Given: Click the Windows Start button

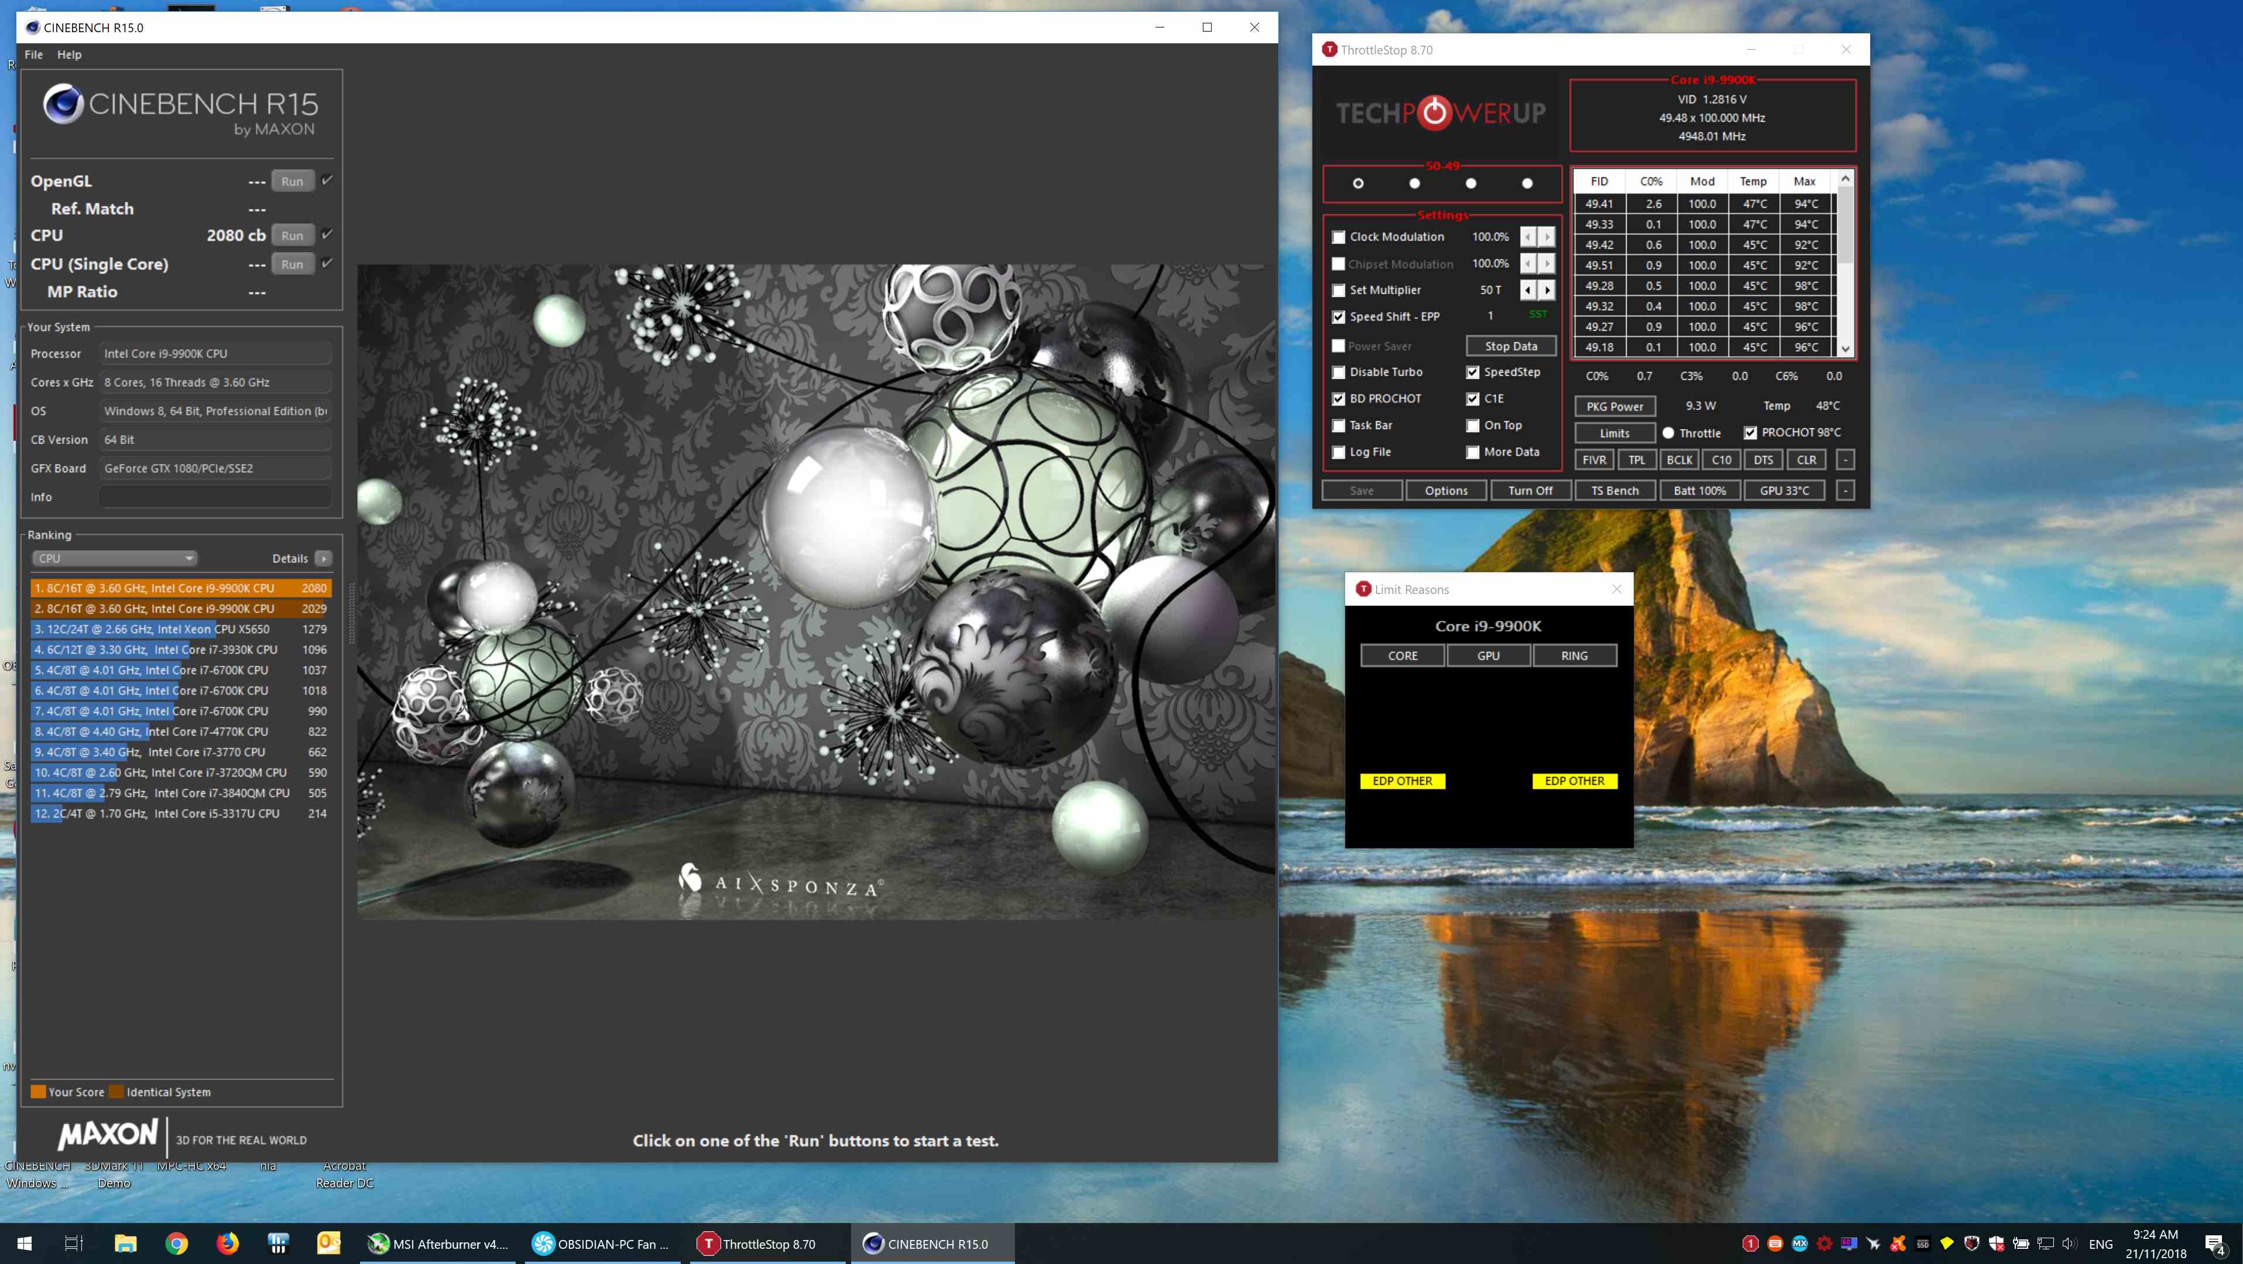Looking at the screenshot, I should click(x=25, y=1243).
